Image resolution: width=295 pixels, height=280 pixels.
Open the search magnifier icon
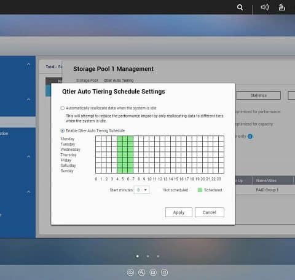(x=240, y=7)
